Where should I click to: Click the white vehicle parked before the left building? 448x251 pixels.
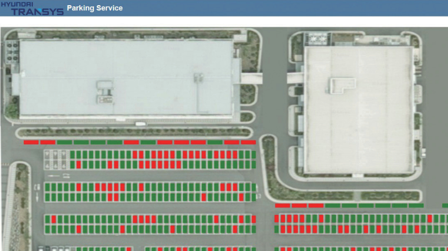(x=140, y=124)
